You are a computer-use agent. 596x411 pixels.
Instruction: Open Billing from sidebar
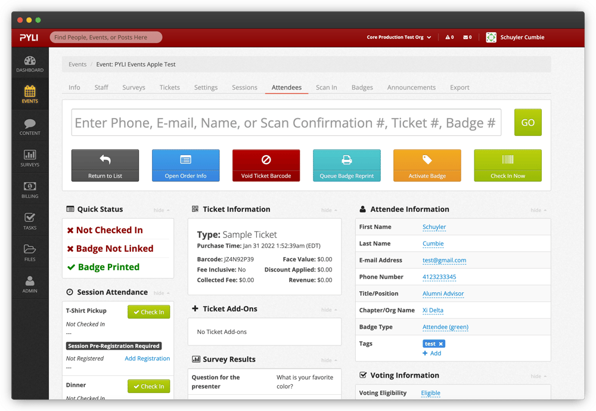[30, 190]
